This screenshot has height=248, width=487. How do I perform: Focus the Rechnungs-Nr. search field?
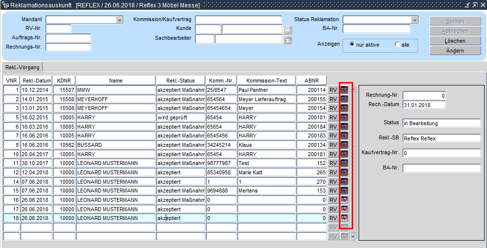68,47
